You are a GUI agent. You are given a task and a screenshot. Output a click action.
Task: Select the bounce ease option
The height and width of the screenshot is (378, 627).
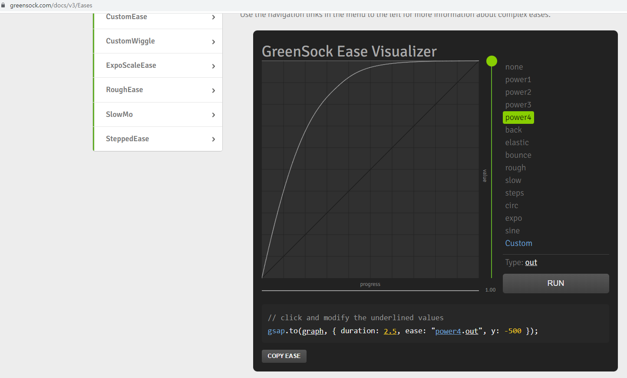click(x=518, y=155)
